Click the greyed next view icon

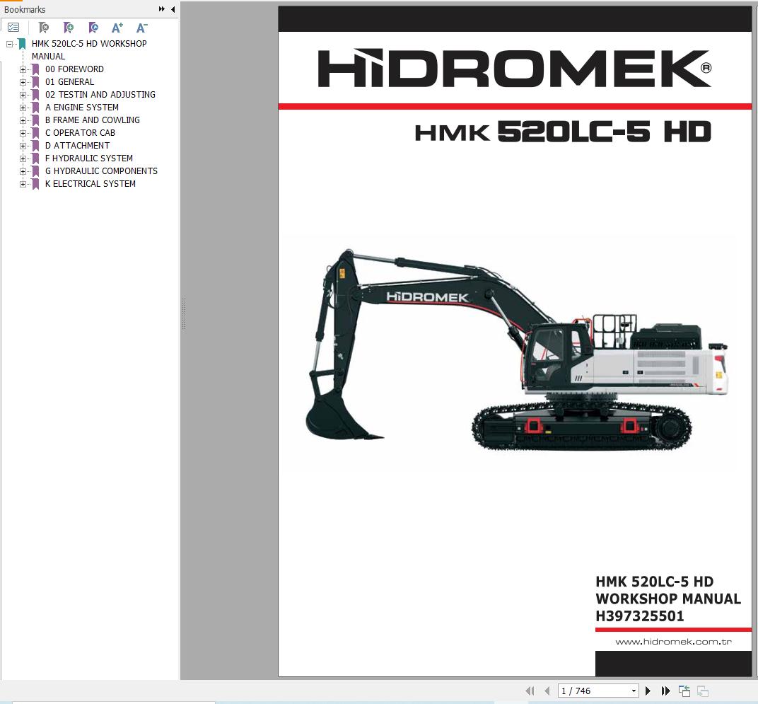702,691
